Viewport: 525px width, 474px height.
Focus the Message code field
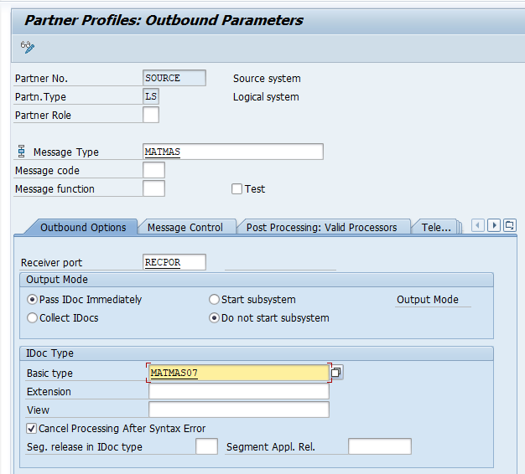click(153, 171)
